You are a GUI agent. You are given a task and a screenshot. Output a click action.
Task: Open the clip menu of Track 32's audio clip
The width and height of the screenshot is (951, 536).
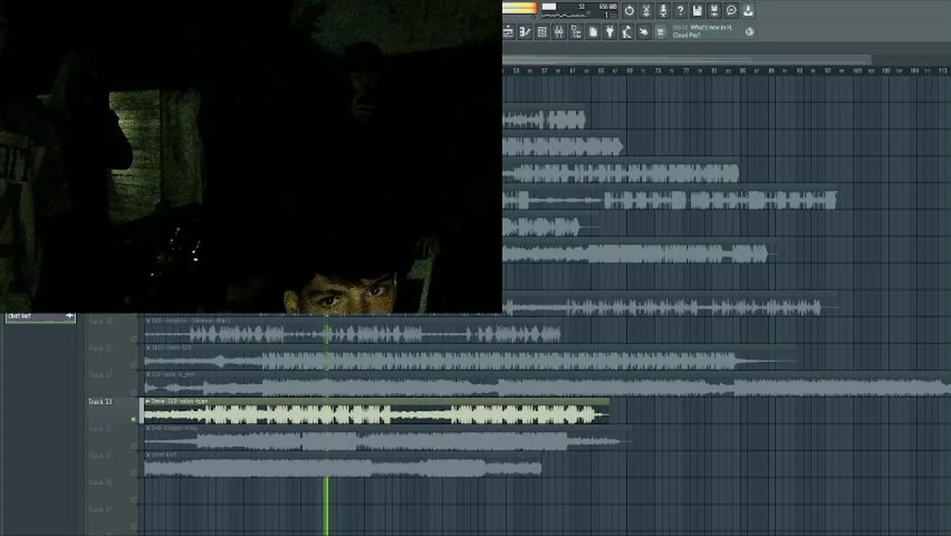click(x=148, y=374)
